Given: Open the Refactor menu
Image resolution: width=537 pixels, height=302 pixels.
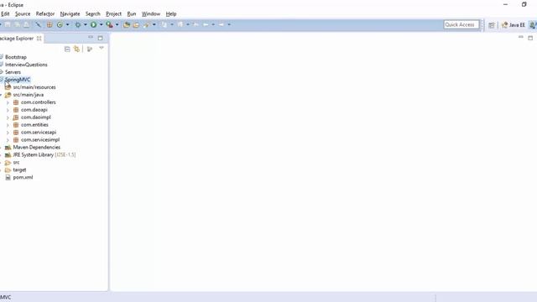Looking at the screenshot, I should click(45, 13).
